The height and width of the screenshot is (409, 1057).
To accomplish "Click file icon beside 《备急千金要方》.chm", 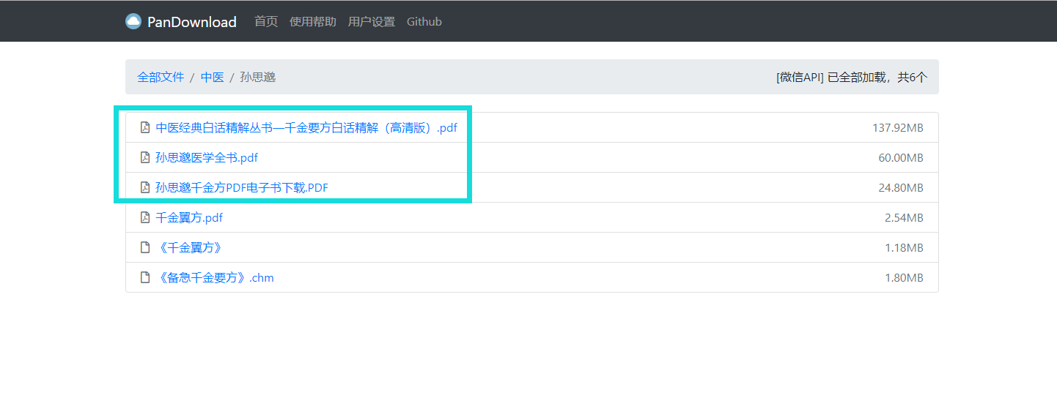I will [145, 277].
